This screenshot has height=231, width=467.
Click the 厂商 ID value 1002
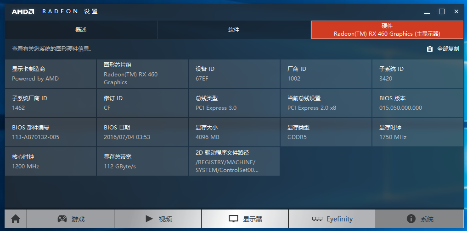294,79
